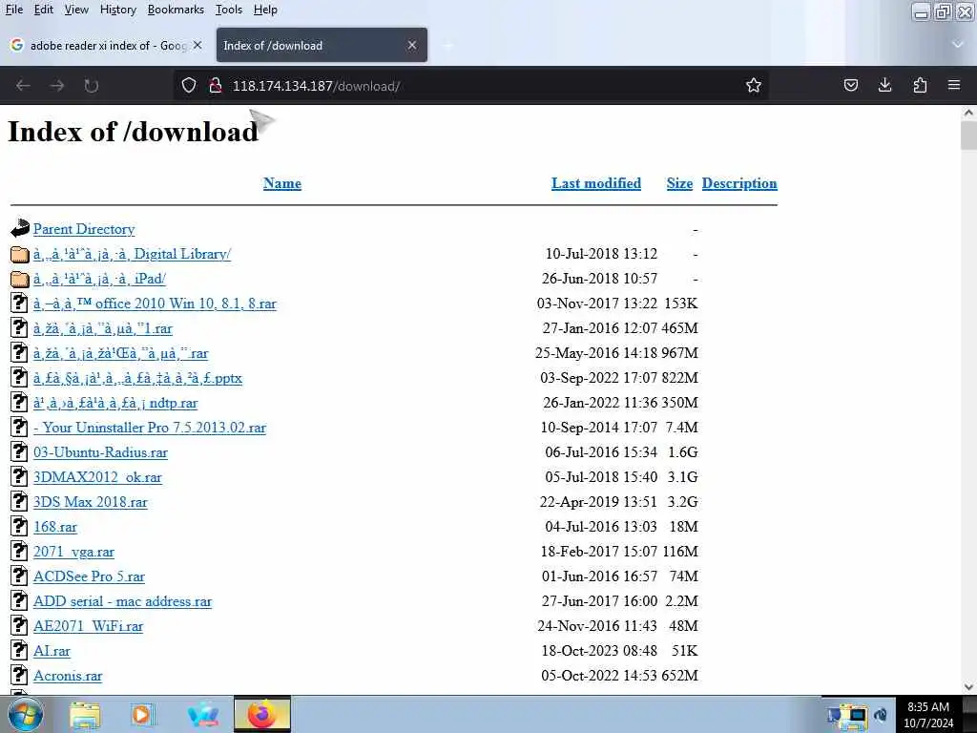The image size is (977, 733).
Task: Bookmark this page with star icon
Action: (754, 85)
